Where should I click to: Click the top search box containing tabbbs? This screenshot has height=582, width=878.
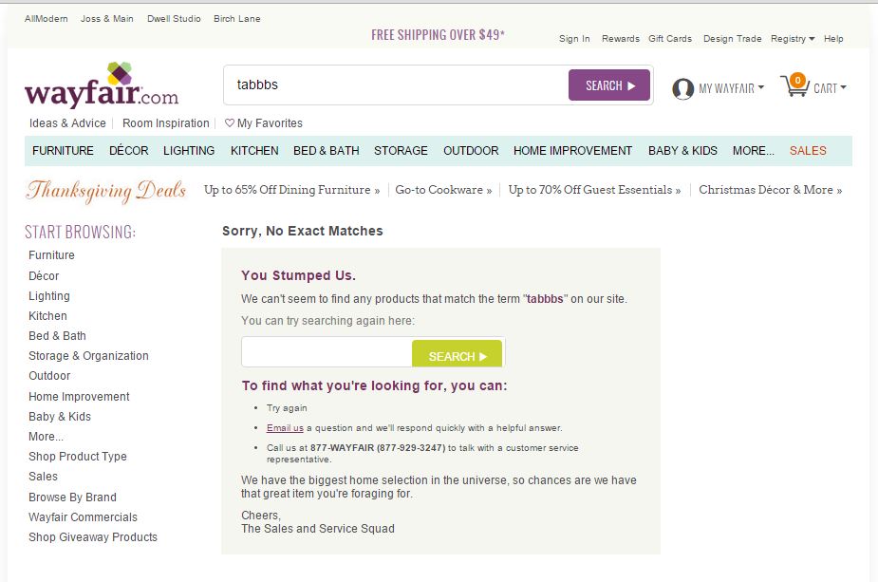pyautogui.click(x=396, y=85)
